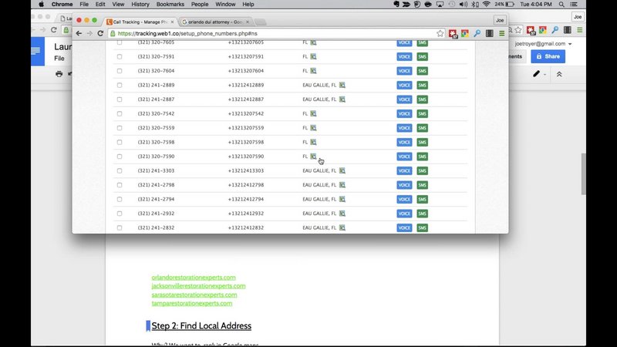The image size is (617, 347).
Task: Click the back arrow in Call Tracking window
Action: point(79,33)
